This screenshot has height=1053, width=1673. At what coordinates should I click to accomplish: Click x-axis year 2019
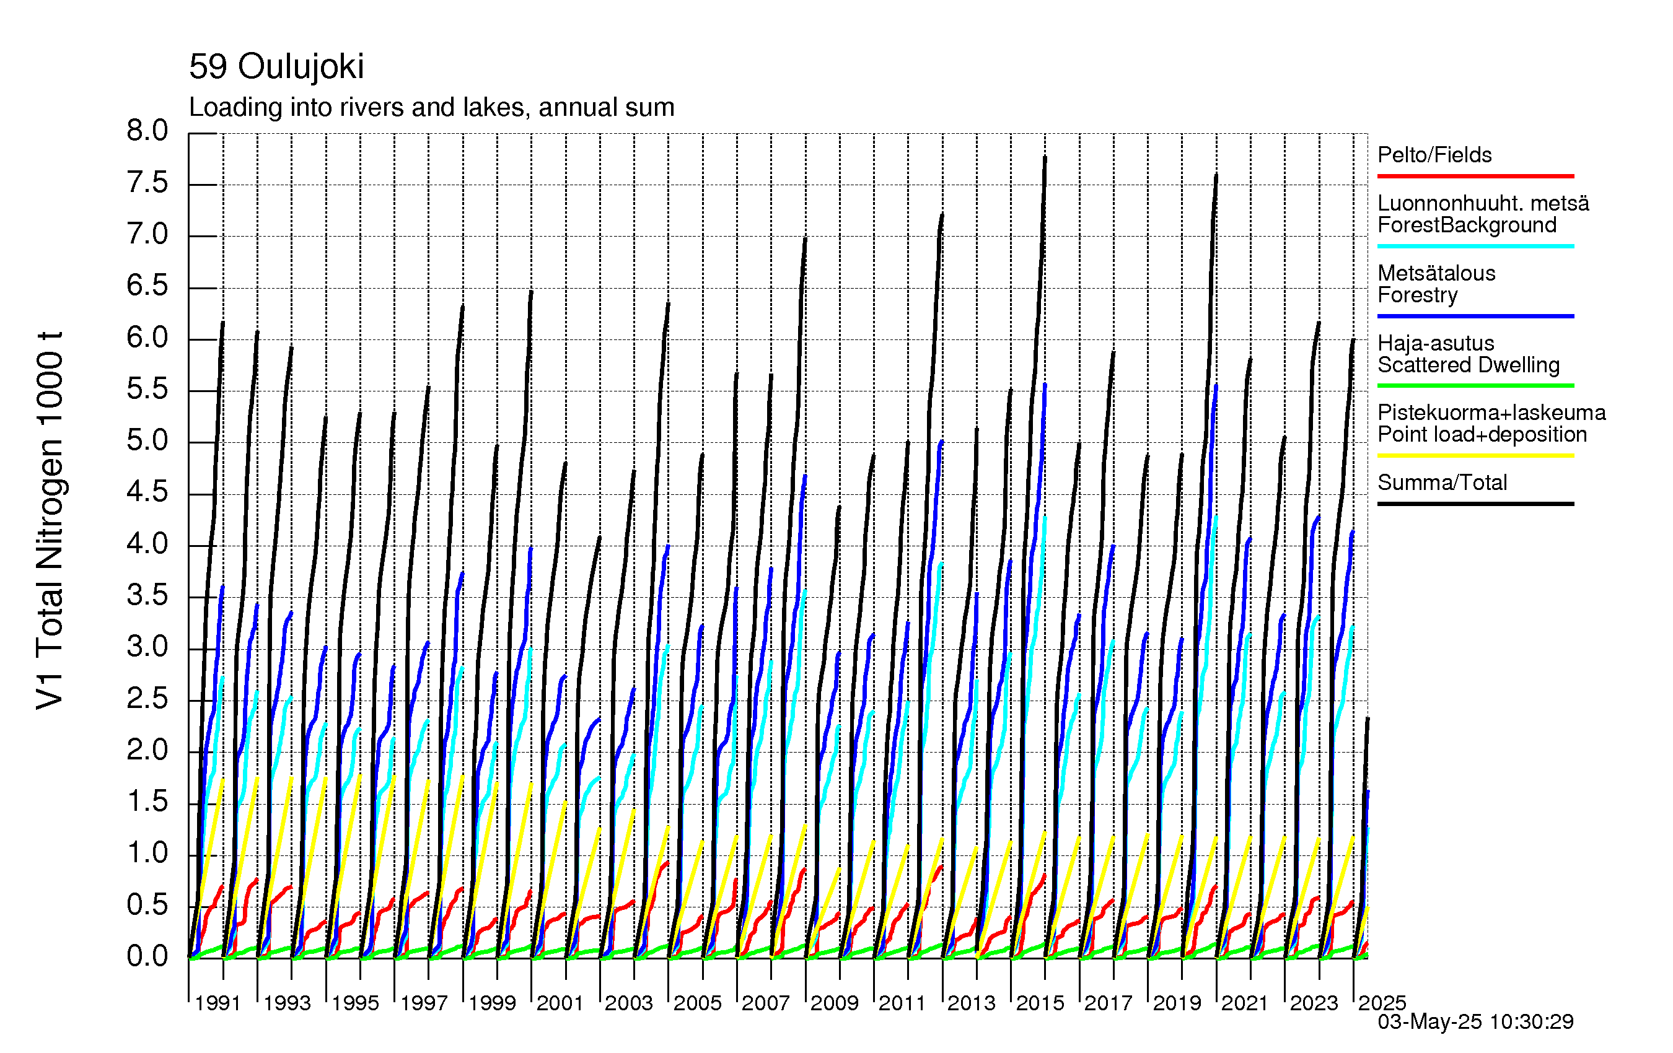click(1177, 1003)
